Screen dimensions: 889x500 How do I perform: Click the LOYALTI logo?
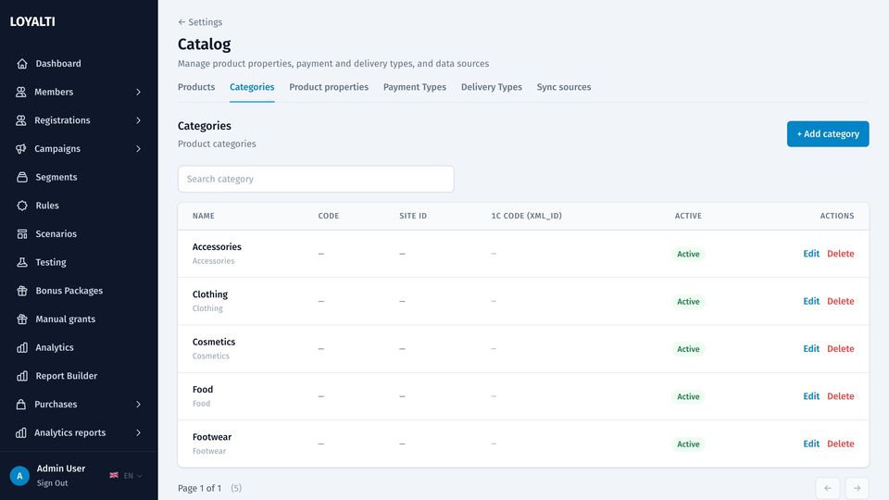[x=32, y=21]
